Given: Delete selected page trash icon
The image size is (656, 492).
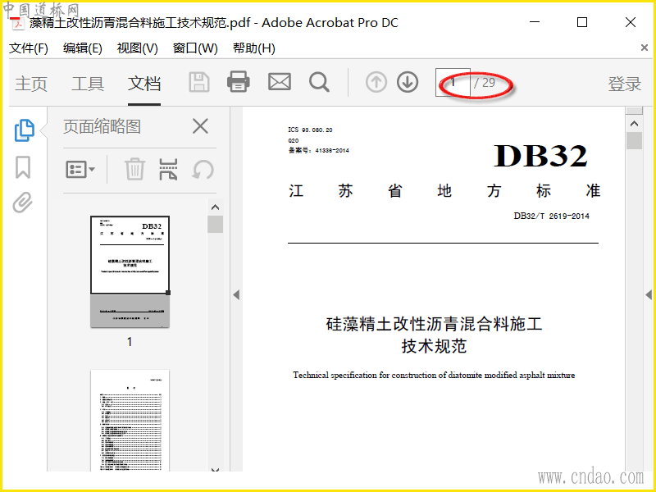Looking at the screenshot, I should pyautogui.click(x=134, y=169).
